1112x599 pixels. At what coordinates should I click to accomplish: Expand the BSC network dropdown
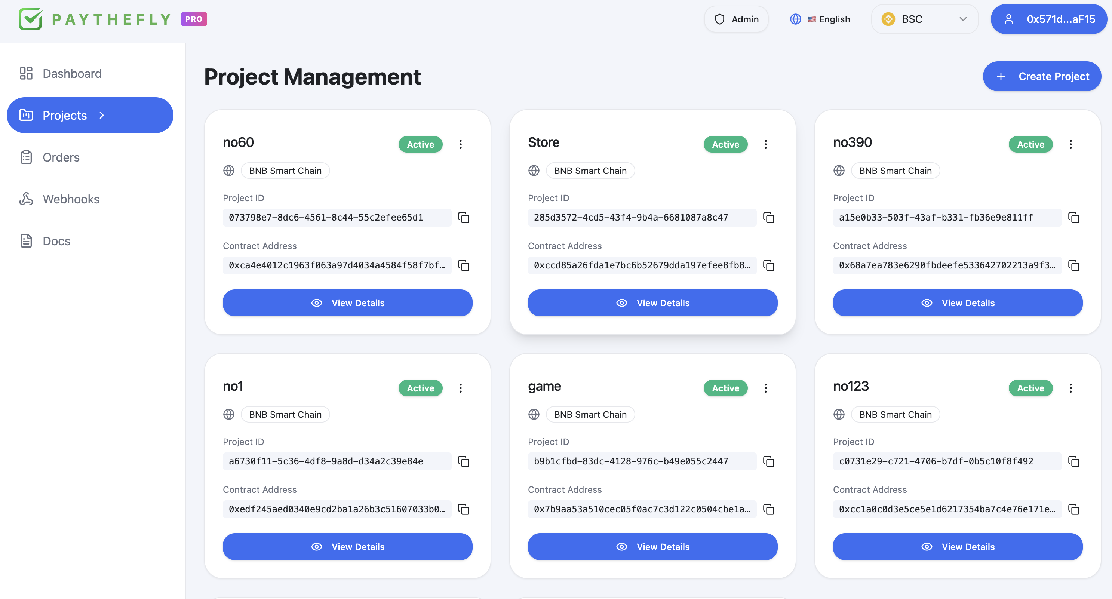(x=924, y=19)
